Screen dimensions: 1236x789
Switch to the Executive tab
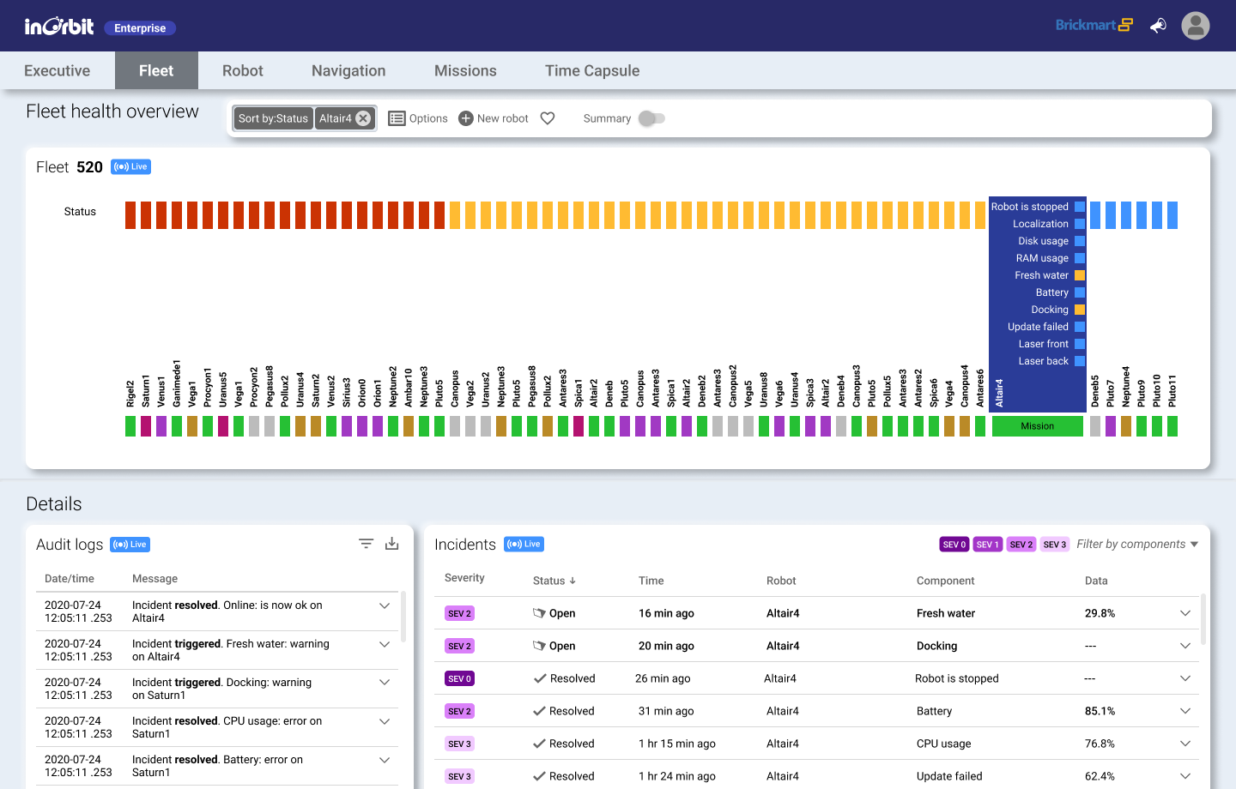tap(58, 70)
